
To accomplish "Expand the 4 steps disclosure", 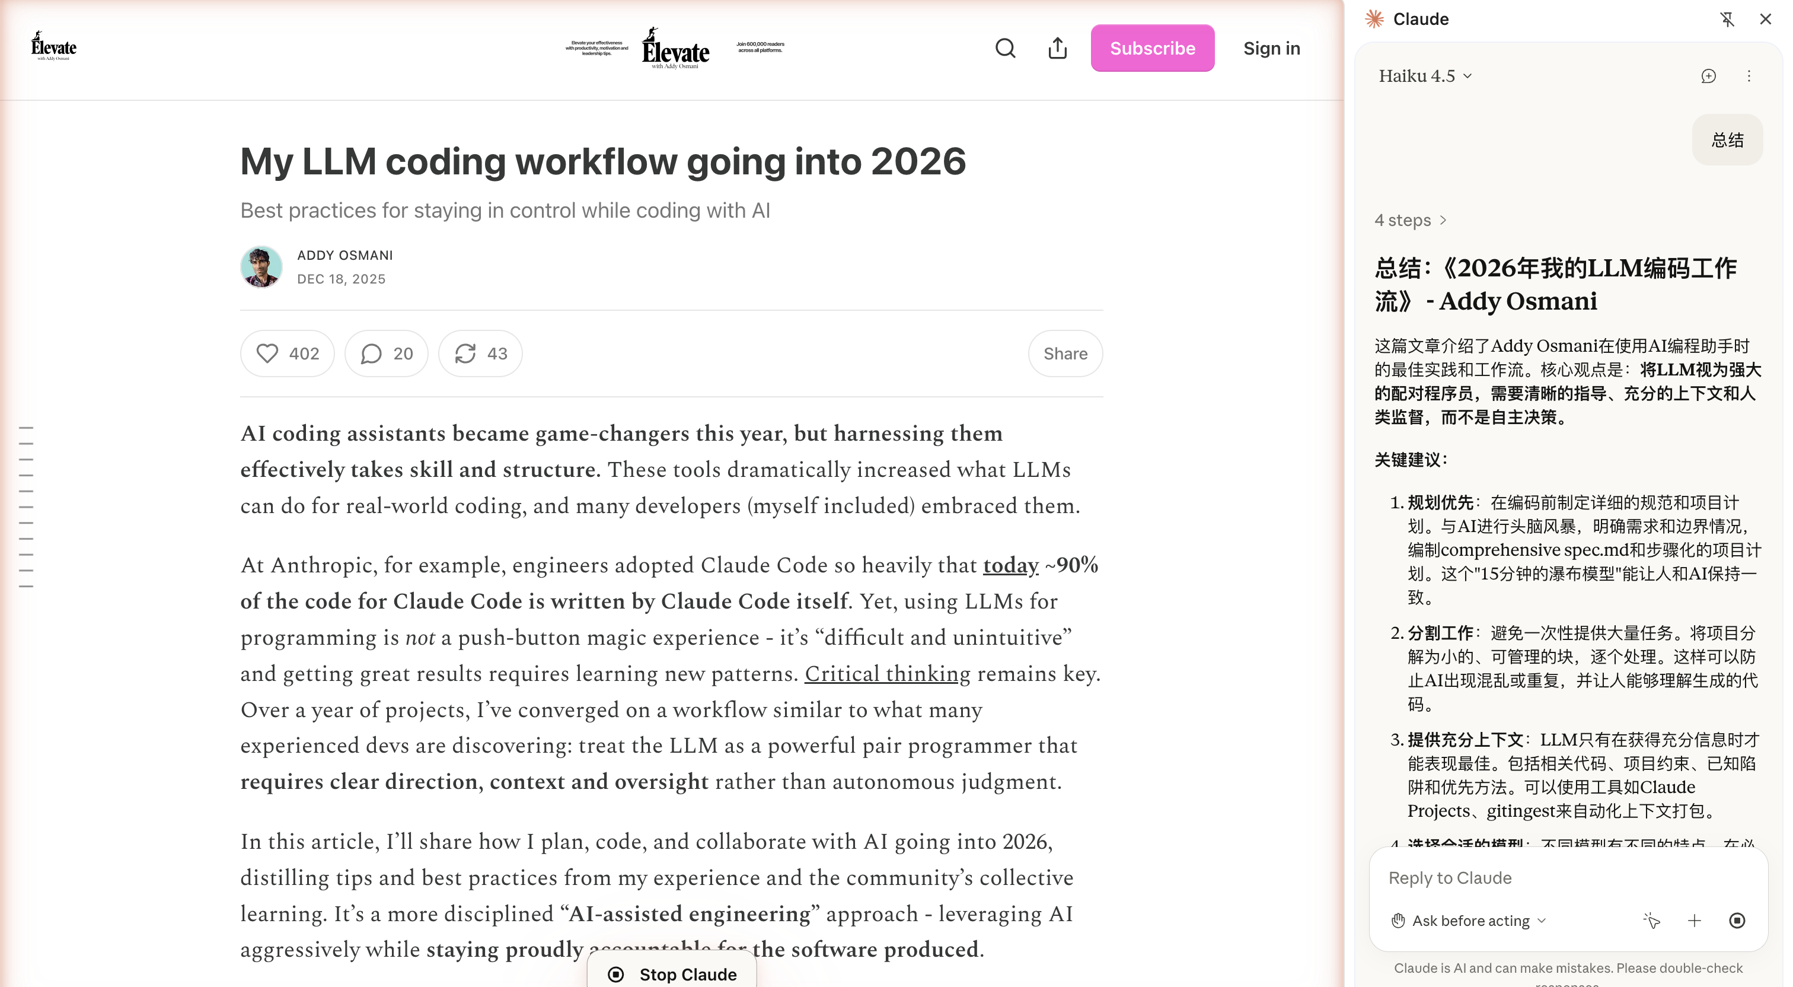I will pyautogui.click(x=1410, y=220).
